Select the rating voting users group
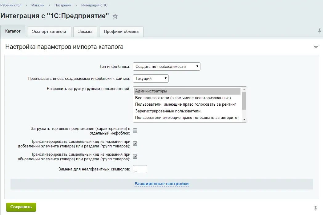The height and width of the screenshot is (215, 323). [187, 104]
